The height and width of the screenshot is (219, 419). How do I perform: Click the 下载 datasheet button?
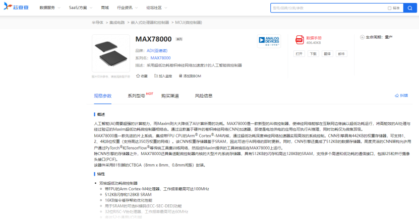313,54
